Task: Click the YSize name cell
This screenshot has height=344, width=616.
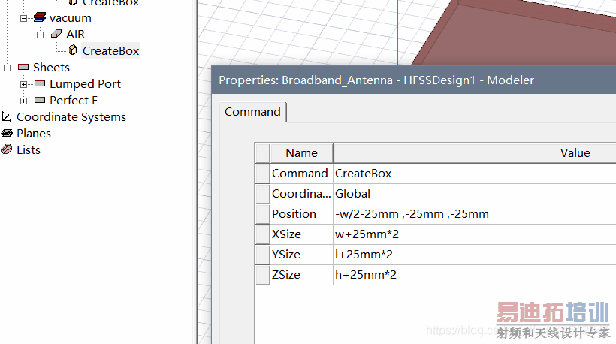Action: tap(301, 255)
